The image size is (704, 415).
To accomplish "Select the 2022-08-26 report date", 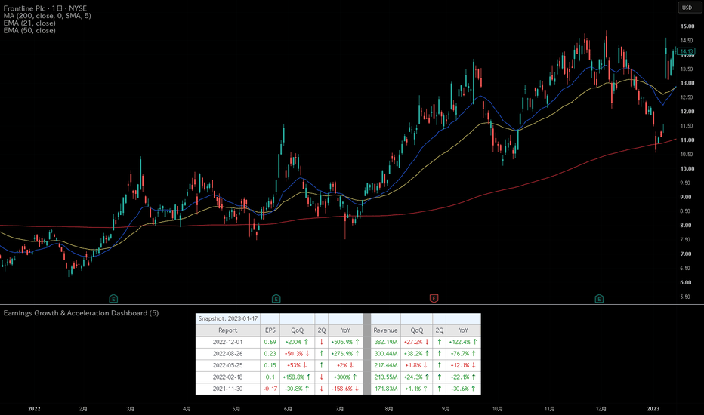I will [x=227, y=354].
